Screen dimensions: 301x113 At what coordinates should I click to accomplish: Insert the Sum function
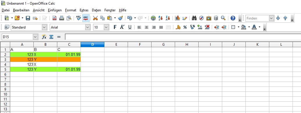tap(51, 37)
